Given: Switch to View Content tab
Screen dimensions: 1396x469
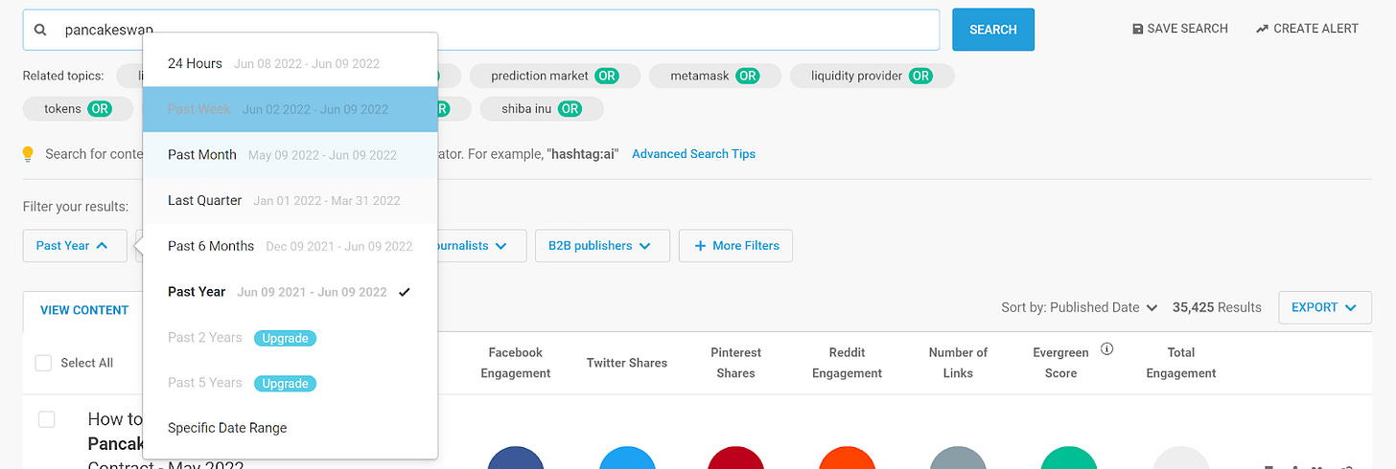Looking at the screenshot, I should click(x=84, y=310).
